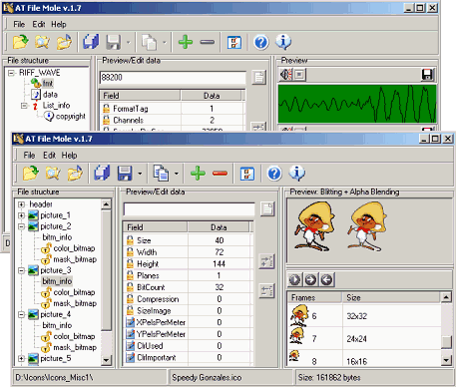The image size is (456, 387).
Task: Click text editor button beside 88200 field
Action: (258, 78)
